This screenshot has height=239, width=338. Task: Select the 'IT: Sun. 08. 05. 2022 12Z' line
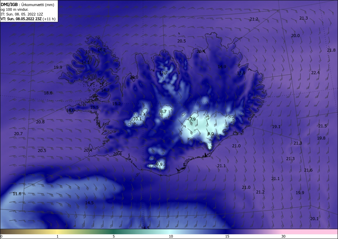(x=22, y=14)
